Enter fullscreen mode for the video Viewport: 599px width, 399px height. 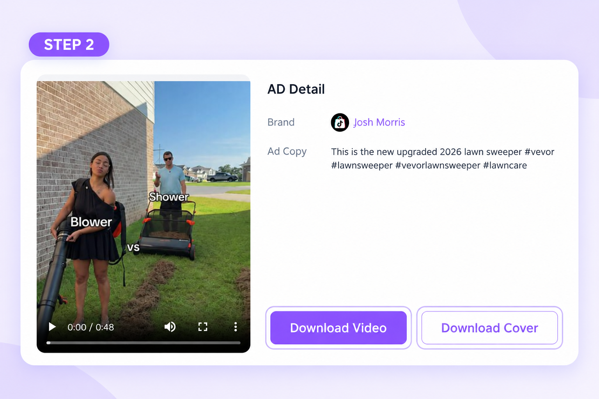pyautogui.click(x=203, y=327)
